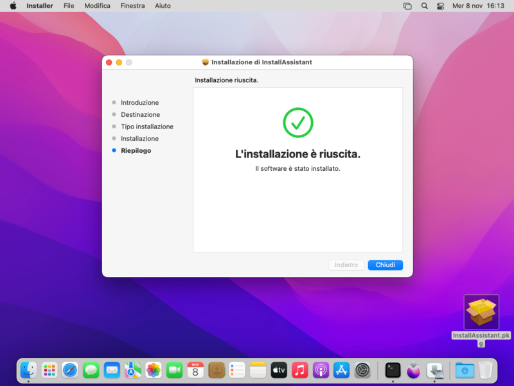Open the Installer application menu
This screenshot has width=514, height=386.
(40, 6)
